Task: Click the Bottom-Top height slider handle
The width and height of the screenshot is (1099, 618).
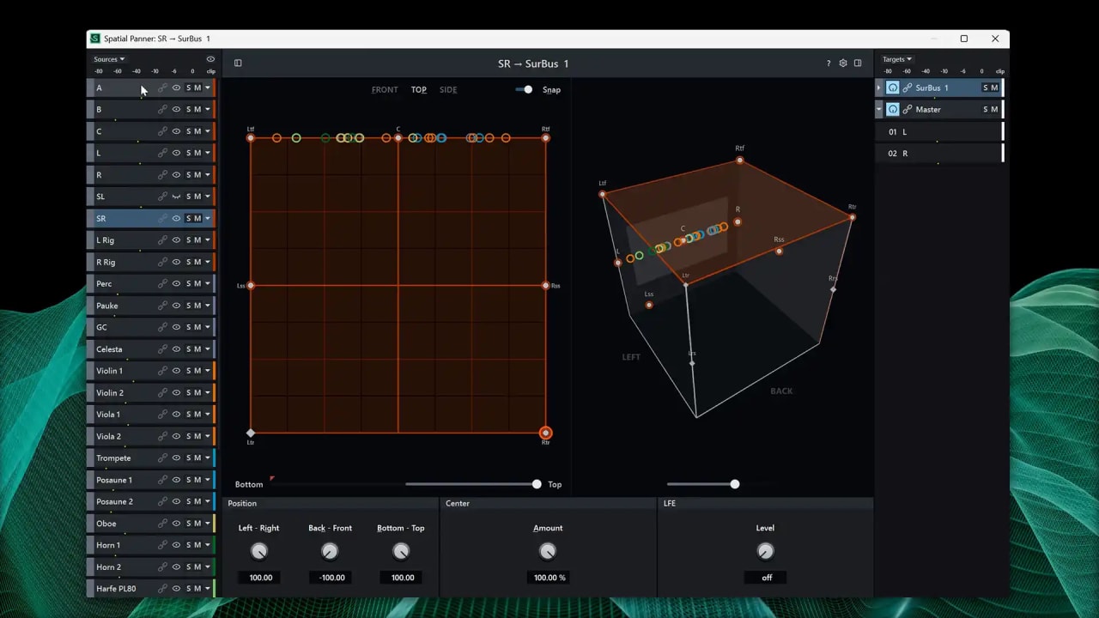Action: pos(537,484)
